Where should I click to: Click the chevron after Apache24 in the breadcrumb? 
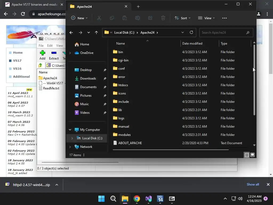pos(157,33)
